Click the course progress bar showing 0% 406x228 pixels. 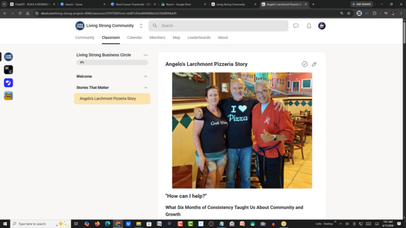coord(112,62)
